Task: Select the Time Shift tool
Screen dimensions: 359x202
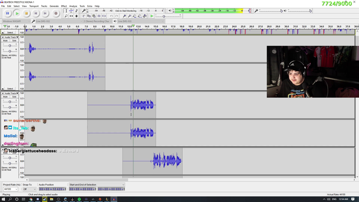Action: (71, 16)
